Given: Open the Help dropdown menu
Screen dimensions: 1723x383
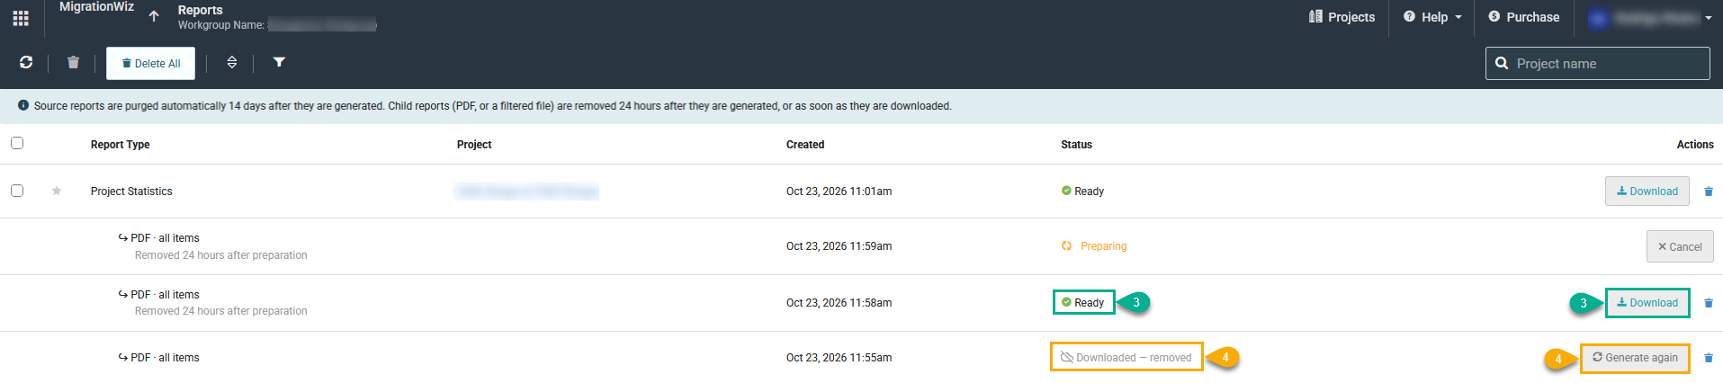Looking at the screenshot, I should pyautogui.click(x=1432, y=17).
